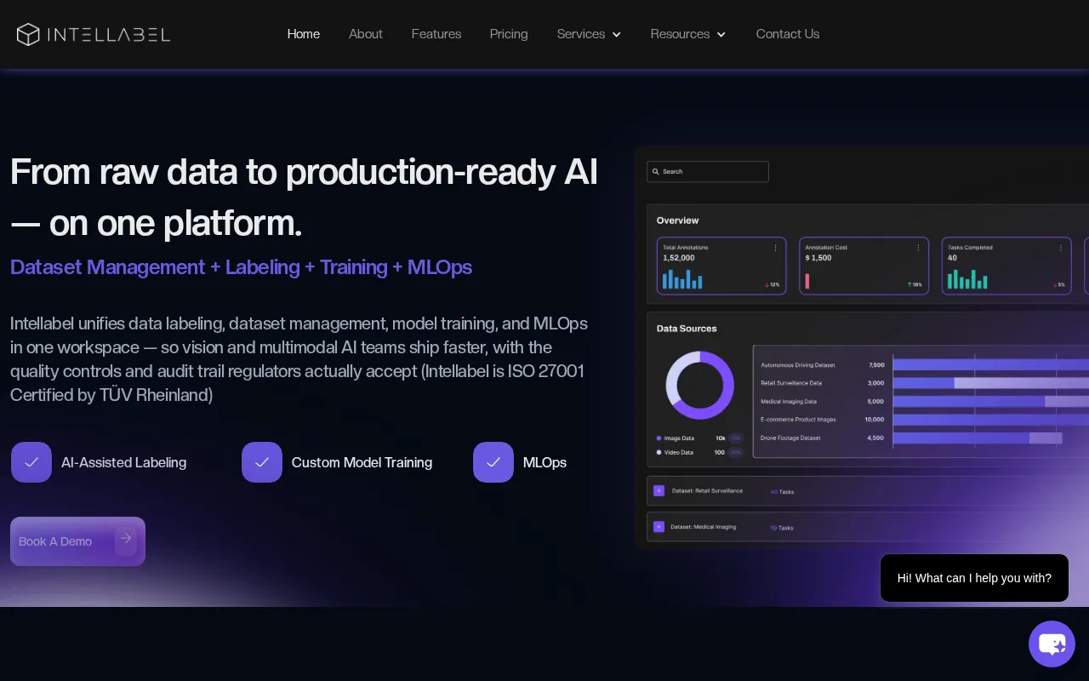Click the magnifier icon in the dashboard search
Image resolution: width=1089 pixels, height=681 pixels.
click(656, 172)
